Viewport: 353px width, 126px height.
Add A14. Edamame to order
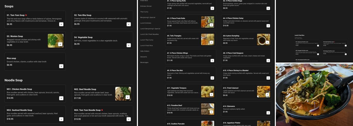(x=268, y=113)
